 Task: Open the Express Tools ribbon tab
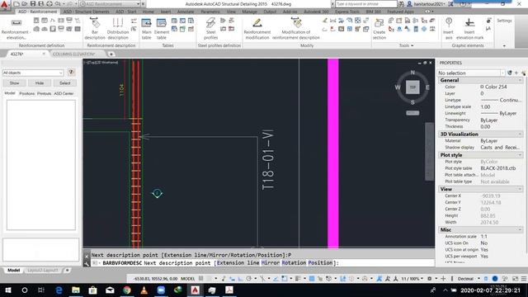coord(346,12)
